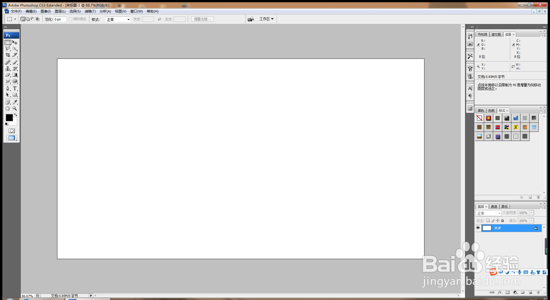The height and width of the screenshot is (300, 550).
Task: Select the Crop tool
Action: click(8, 55)
